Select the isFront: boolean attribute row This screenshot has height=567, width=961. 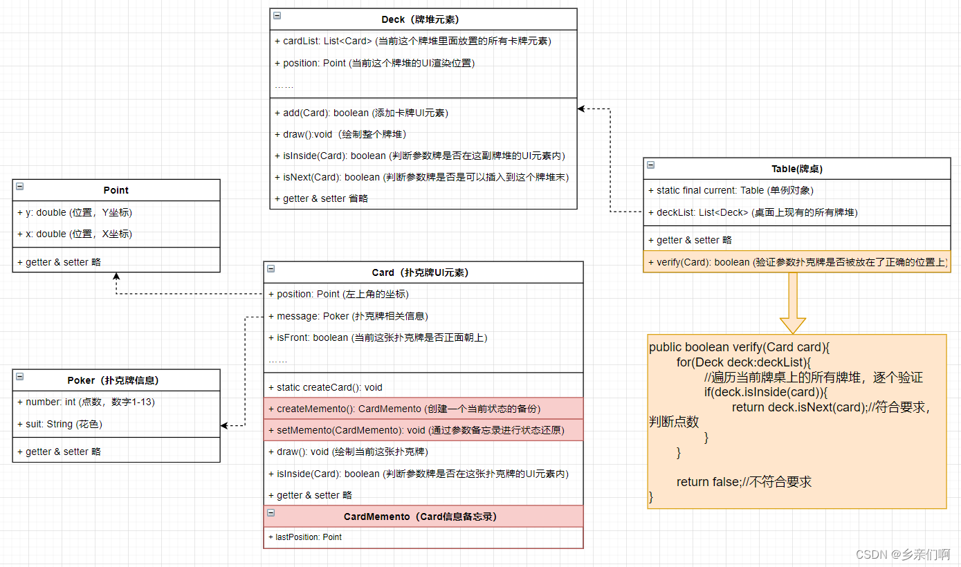pos(423,337)
